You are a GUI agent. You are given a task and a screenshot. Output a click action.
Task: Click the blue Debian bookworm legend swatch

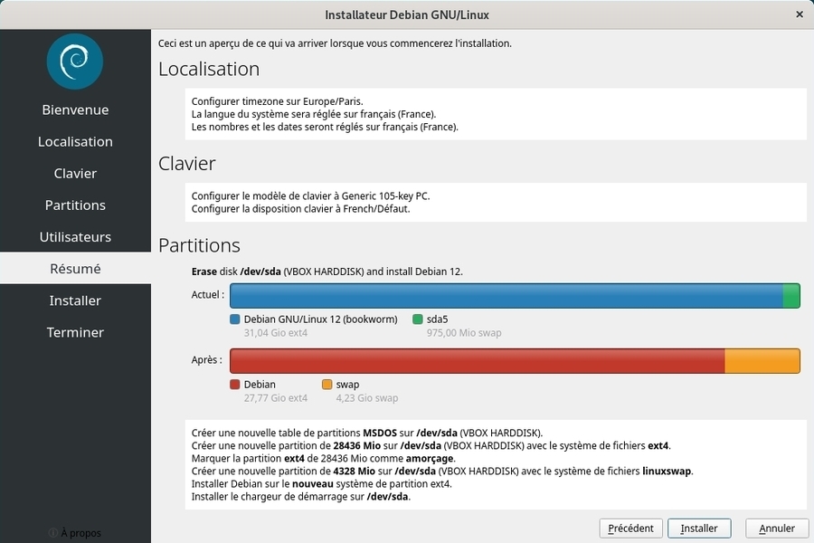pyautogui.click(x=235, y=319)
